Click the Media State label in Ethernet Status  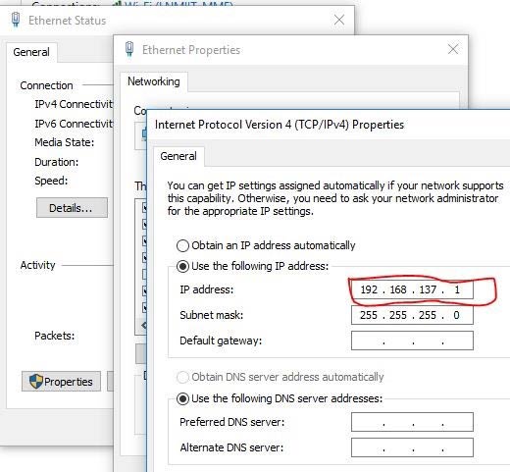tap(65, 142)
